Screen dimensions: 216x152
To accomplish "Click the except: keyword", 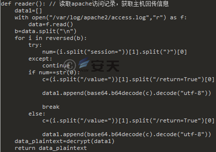I will pos(40,59).
